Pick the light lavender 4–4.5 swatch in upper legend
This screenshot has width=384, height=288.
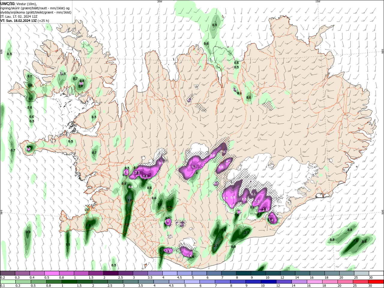[x=169, y=273]
